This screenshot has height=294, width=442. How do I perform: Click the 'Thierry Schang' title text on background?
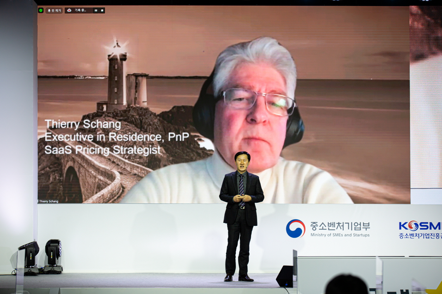pos(83,124)
